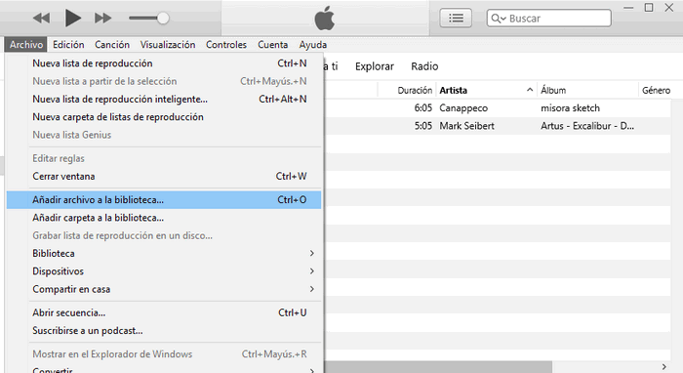Switch to the Radio tab
Viewport: 683px width, 373px height.
(x=424, y=66)
